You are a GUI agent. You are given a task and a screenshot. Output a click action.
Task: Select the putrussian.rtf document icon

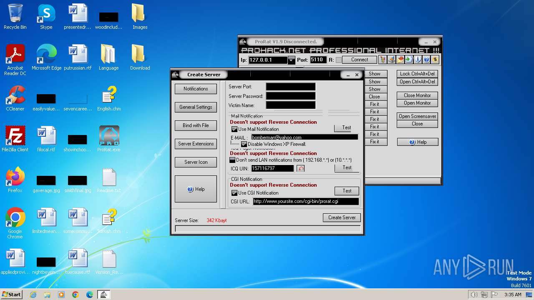78,57
